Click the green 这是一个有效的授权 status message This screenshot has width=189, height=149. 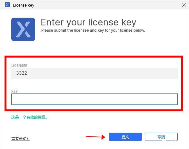[x=29, y=117]
